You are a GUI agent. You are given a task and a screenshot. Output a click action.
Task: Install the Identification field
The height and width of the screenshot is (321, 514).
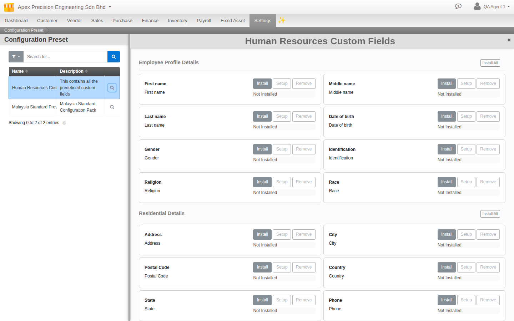(x=447, y=149)
